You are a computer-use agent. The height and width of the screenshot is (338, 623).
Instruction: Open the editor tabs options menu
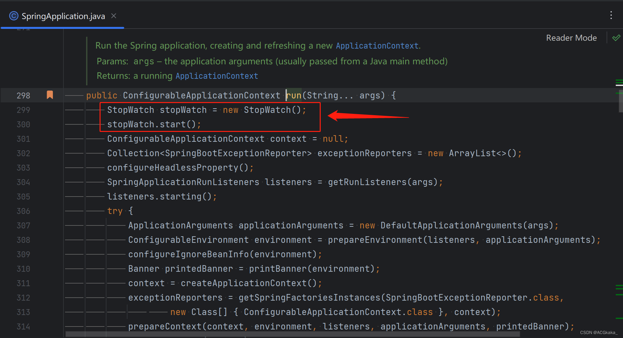pyautogui.click(x=611, y=15)
